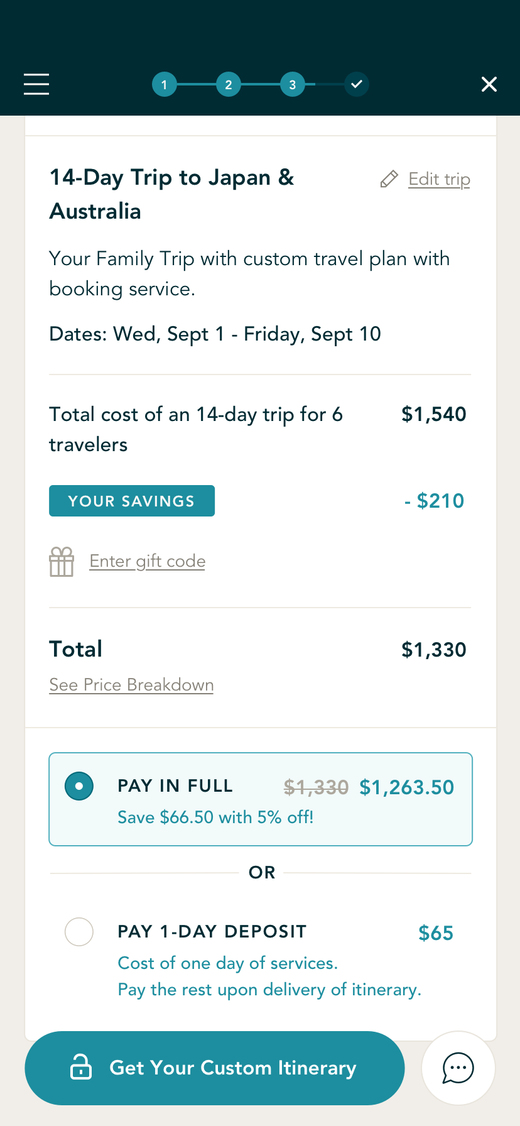The height and width of the screenshot is (1126, 520).
Task: Go to step 2 in progress bar
Action: pyautogui.click(x=229, y=85)
